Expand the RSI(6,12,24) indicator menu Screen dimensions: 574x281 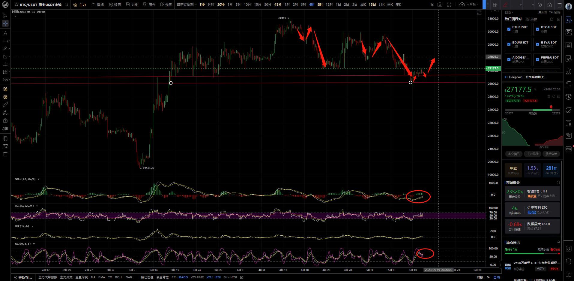(37, 206)
